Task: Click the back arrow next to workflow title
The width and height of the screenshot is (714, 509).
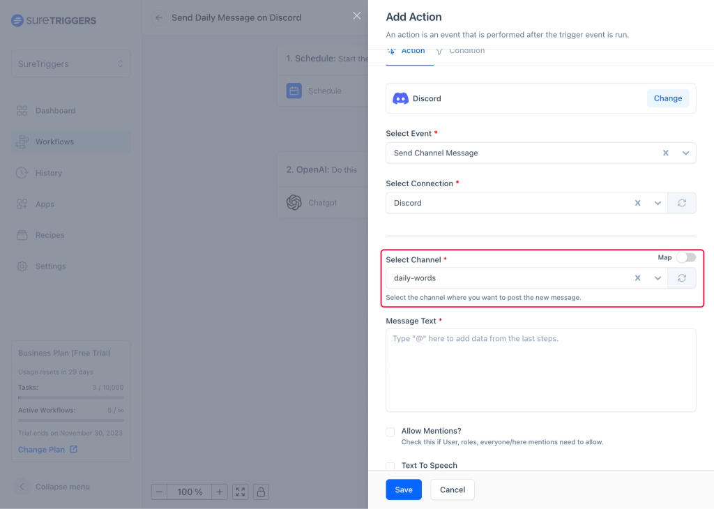Action: tap(159, 17)
